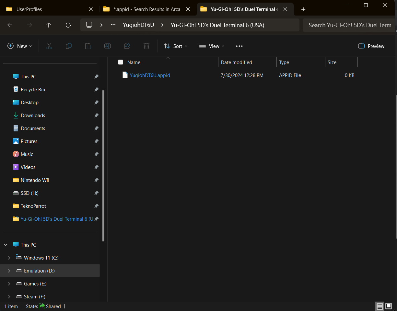Screen dimensions: 397x311
Task: Click the Copy icon in toolbar
Action: click(x=69, y=46)
